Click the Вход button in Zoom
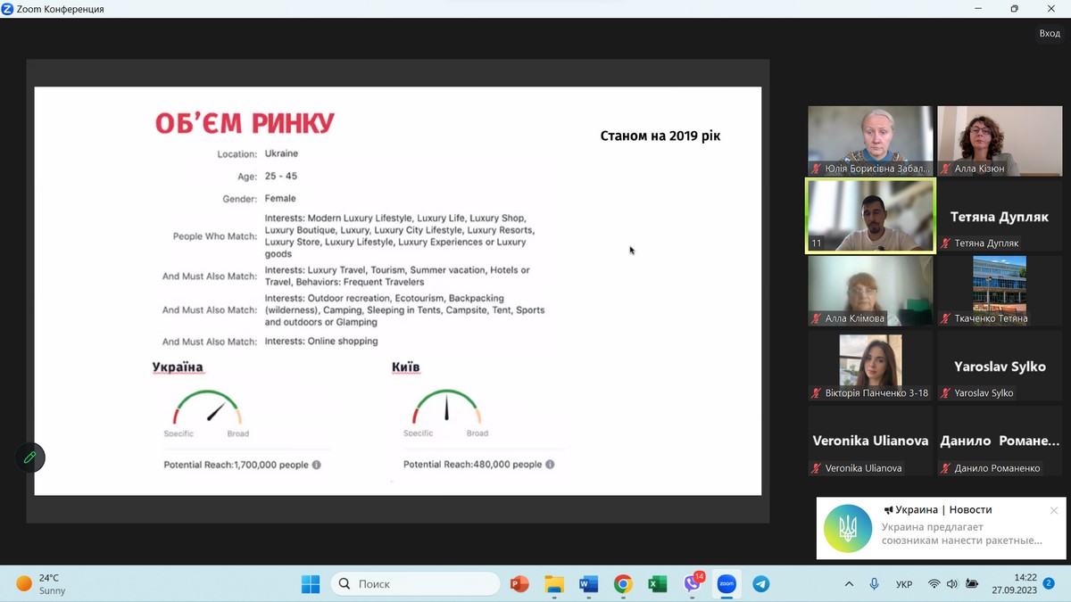The width and height of the screenshot is (1071, 602). [x=1049, y=33]
